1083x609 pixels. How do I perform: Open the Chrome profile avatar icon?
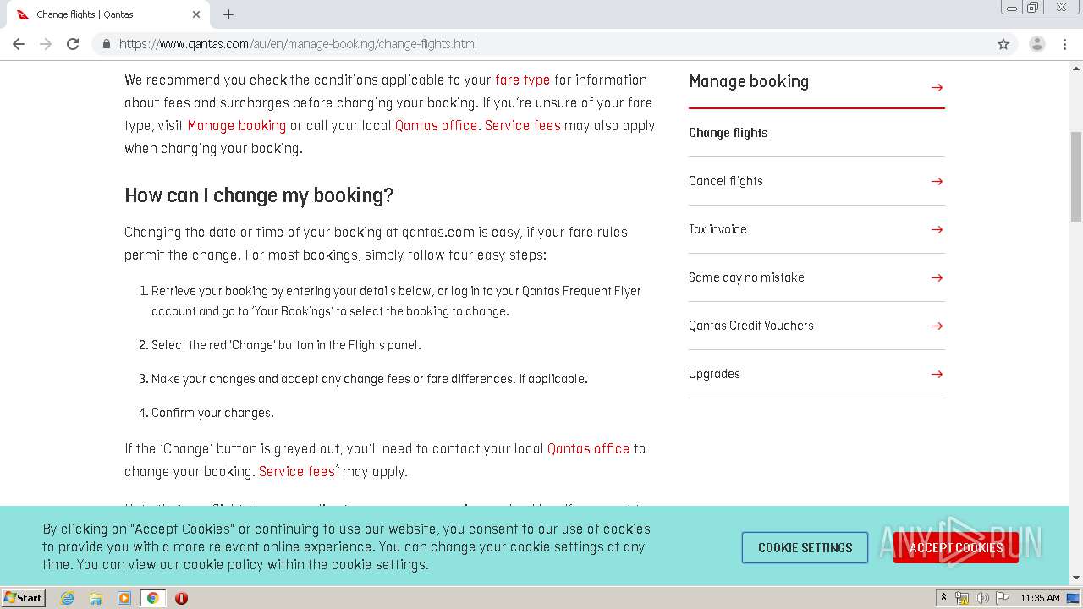point(1037,44)
